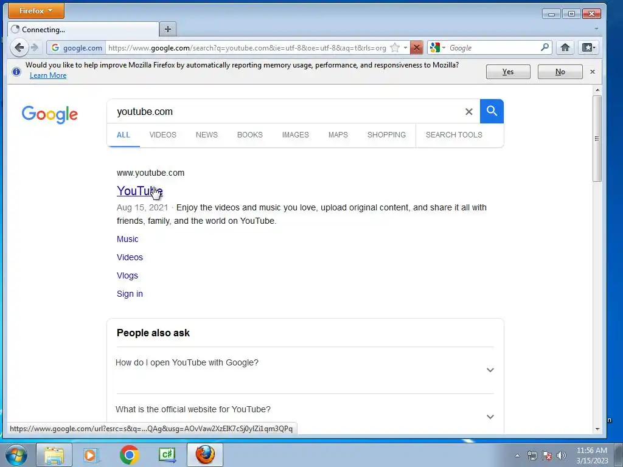Open the Windows Start button
623x467 pixels.
tap(16, 455)
